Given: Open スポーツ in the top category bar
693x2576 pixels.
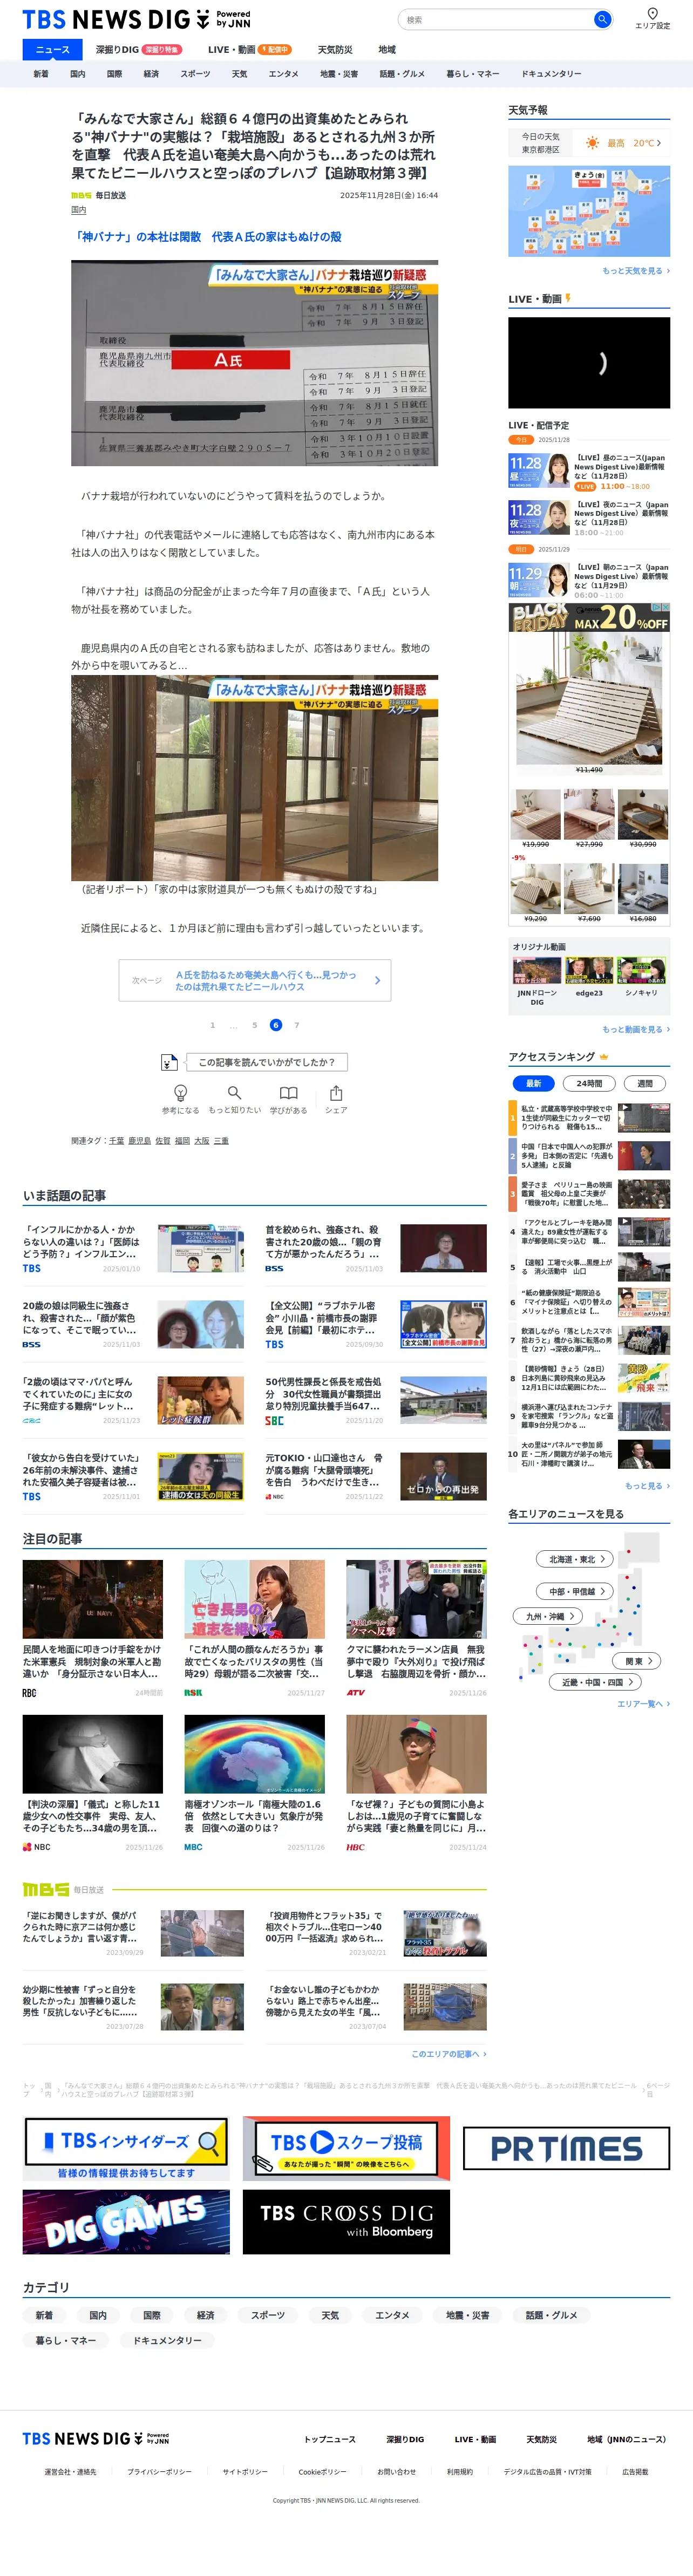Looking at the screenshot, I should coord(195,74).
